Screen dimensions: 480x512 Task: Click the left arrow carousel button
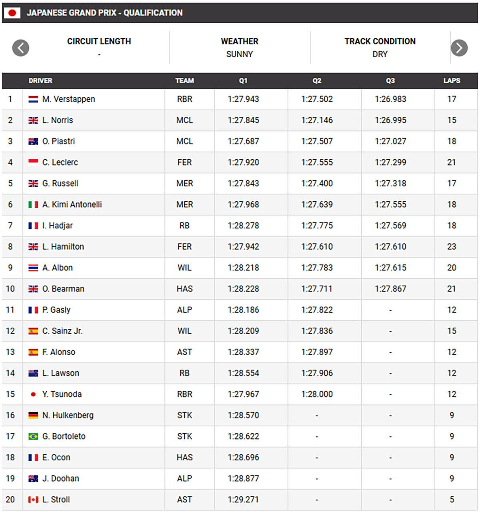pyautogui.click(x=21, y=48)
